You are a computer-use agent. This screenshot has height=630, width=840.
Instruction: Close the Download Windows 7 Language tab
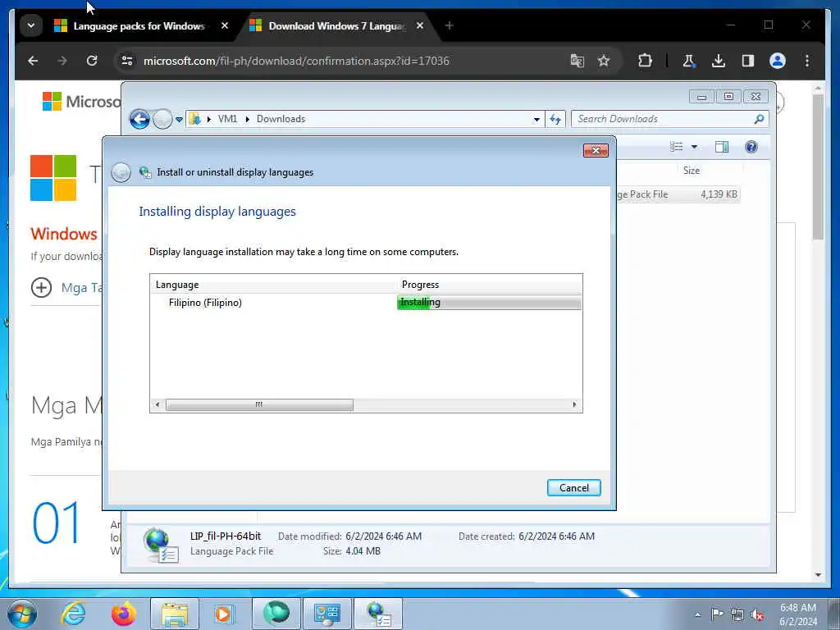pos(420,25)
